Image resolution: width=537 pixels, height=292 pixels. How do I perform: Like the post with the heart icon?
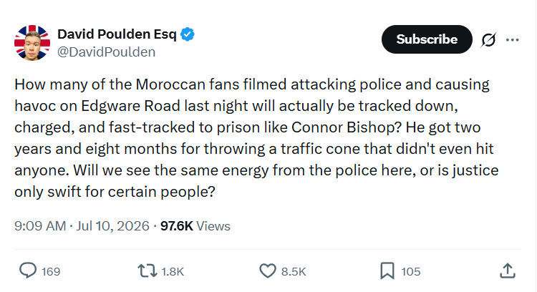268,271
